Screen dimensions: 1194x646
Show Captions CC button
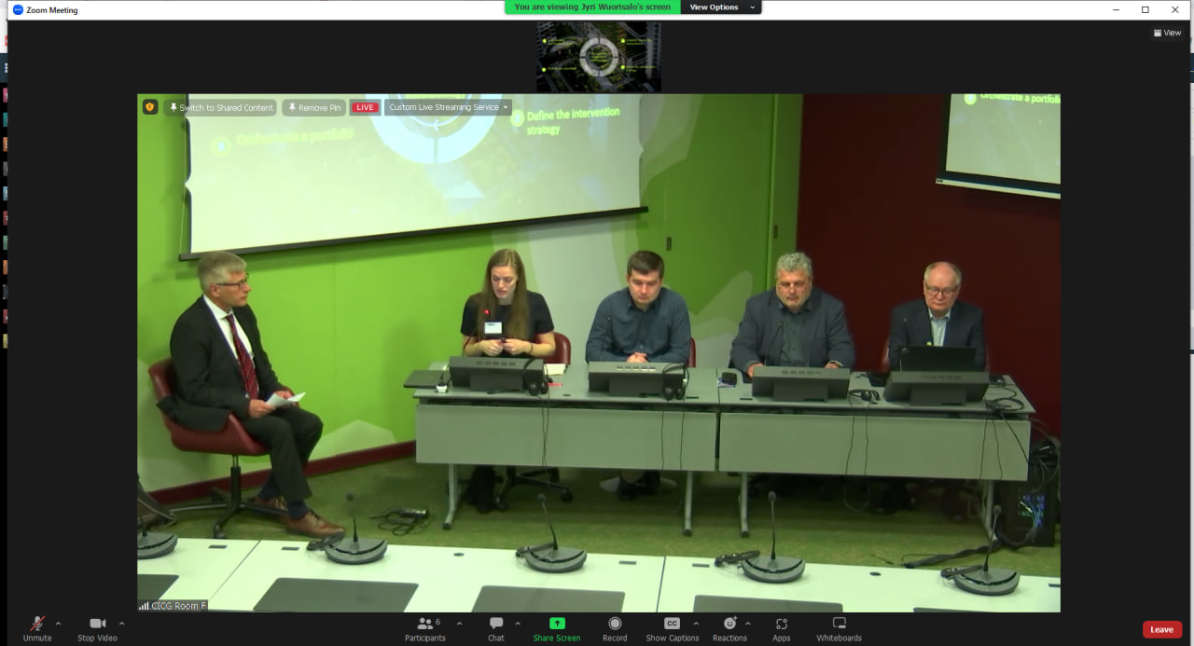tap(672, 628)
